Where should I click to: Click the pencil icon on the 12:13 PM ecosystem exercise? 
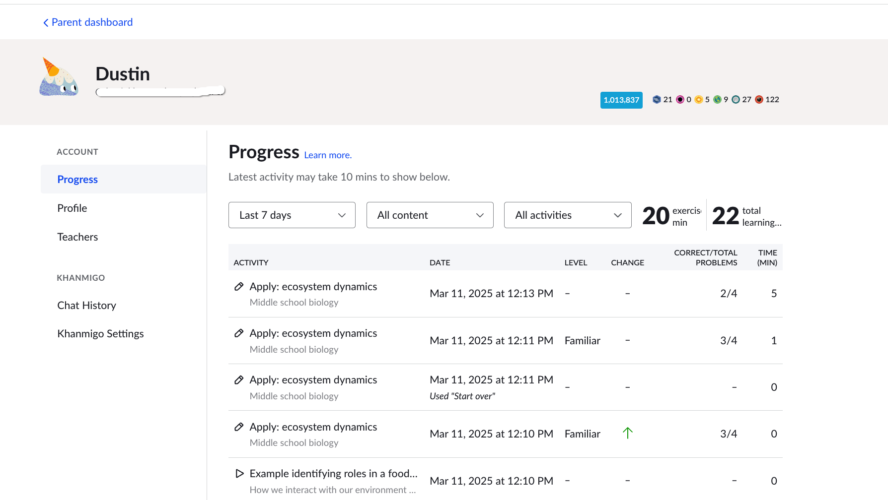coord(239,287)
